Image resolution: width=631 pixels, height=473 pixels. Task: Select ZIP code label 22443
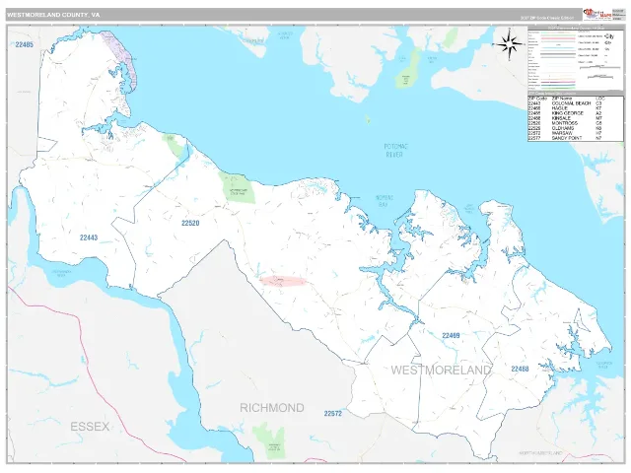point(89,237)
